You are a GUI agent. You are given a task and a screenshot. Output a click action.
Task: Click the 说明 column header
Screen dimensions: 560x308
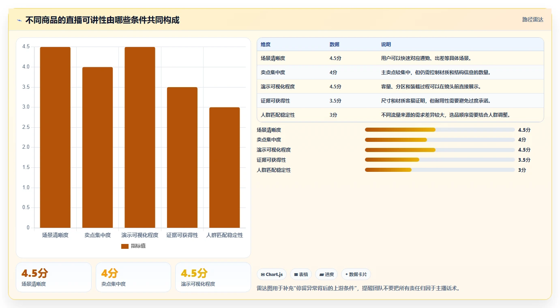tap(386, 44)
